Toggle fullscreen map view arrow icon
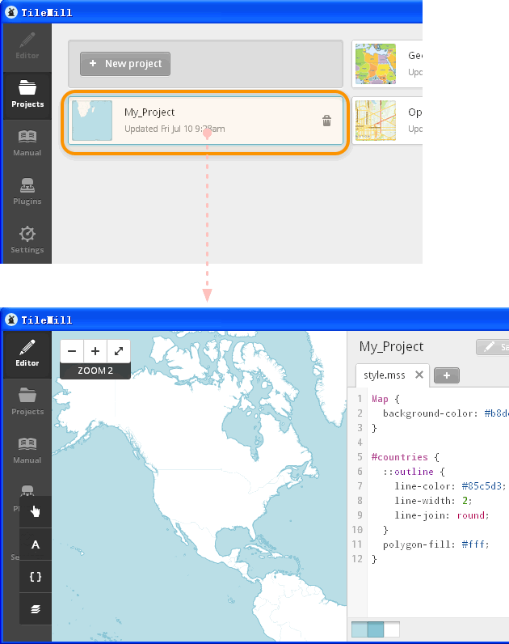This screenshot has height=644, width=509. pos(119,351)
